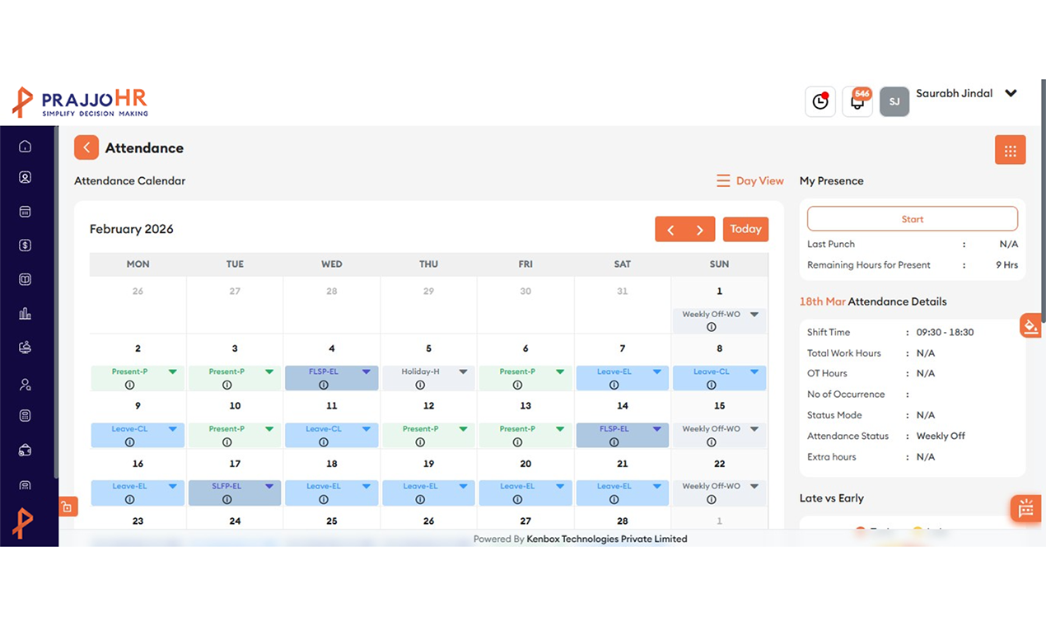Expand Weekly Off-WO dropdown on February 22
This screenshot has width=1046, height=626.
(x=754, y=487)
